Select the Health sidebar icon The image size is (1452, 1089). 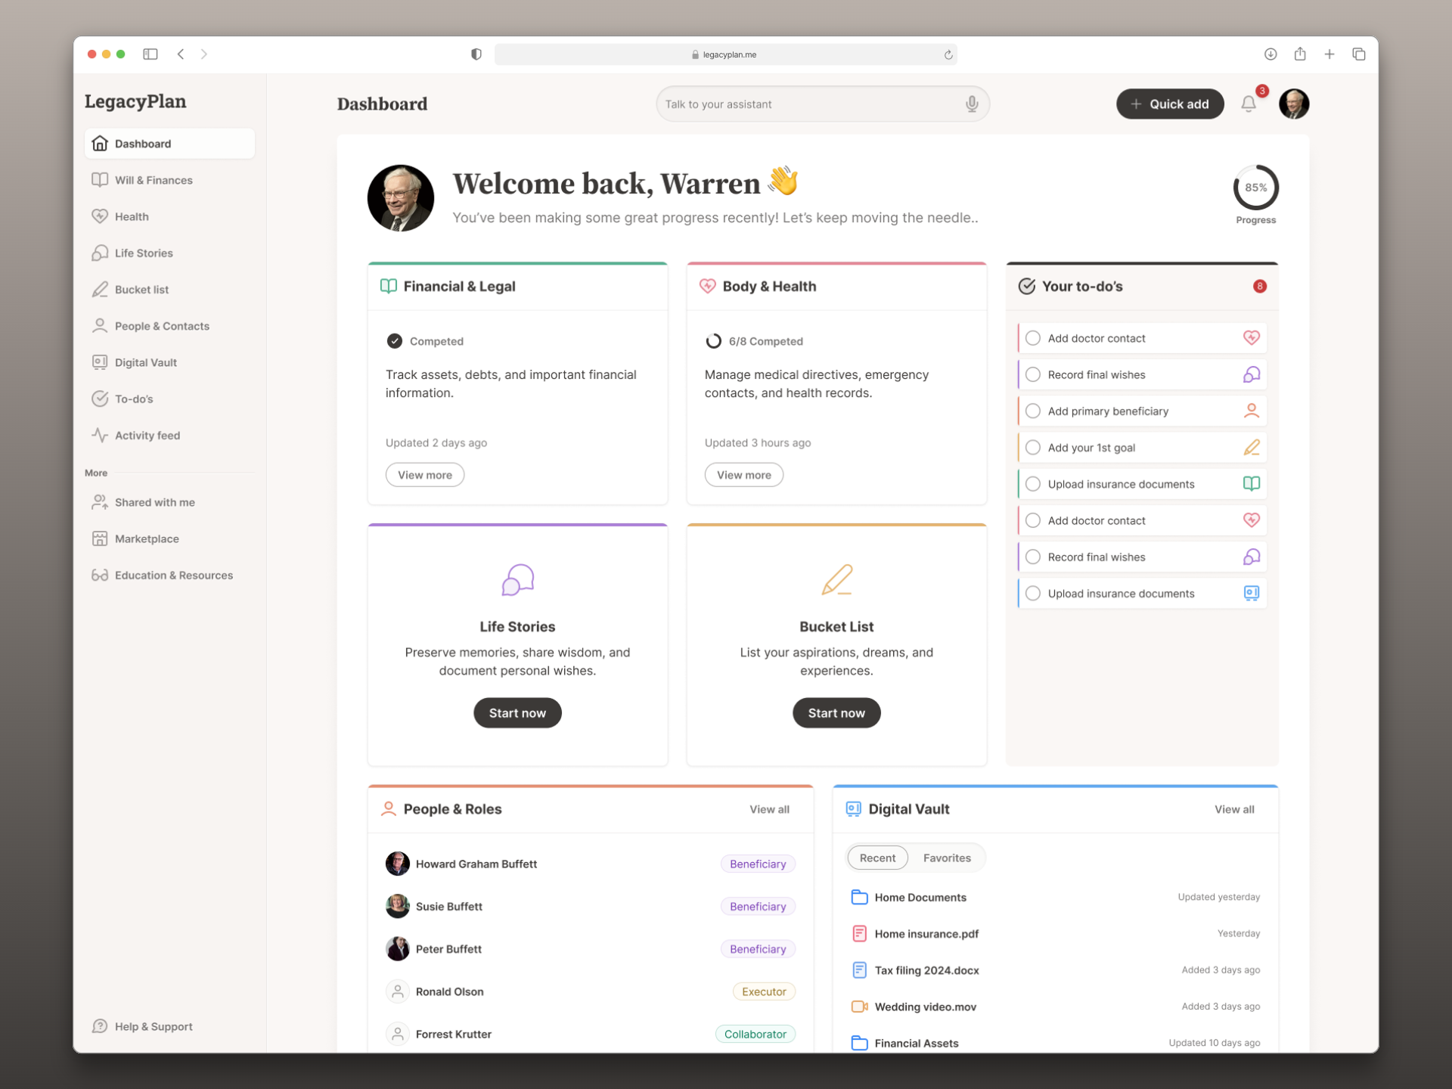pyautogui.click(x=101, y=216)
